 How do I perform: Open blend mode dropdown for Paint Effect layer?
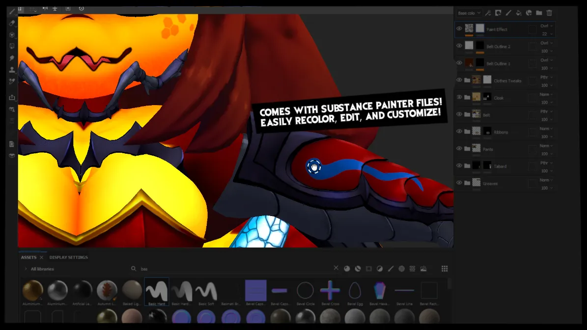(547, 26)
